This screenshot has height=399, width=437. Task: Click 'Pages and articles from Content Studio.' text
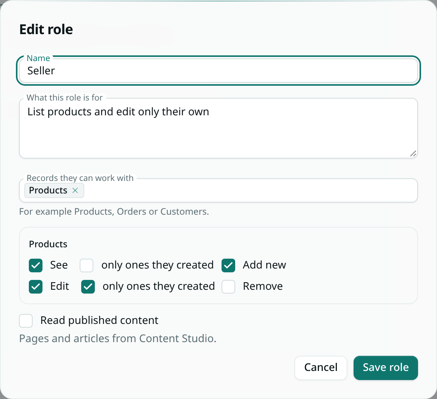tap(118, 338)
